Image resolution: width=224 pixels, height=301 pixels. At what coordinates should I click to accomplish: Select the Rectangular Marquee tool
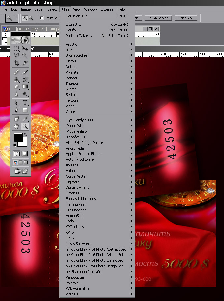click(16, 49)
